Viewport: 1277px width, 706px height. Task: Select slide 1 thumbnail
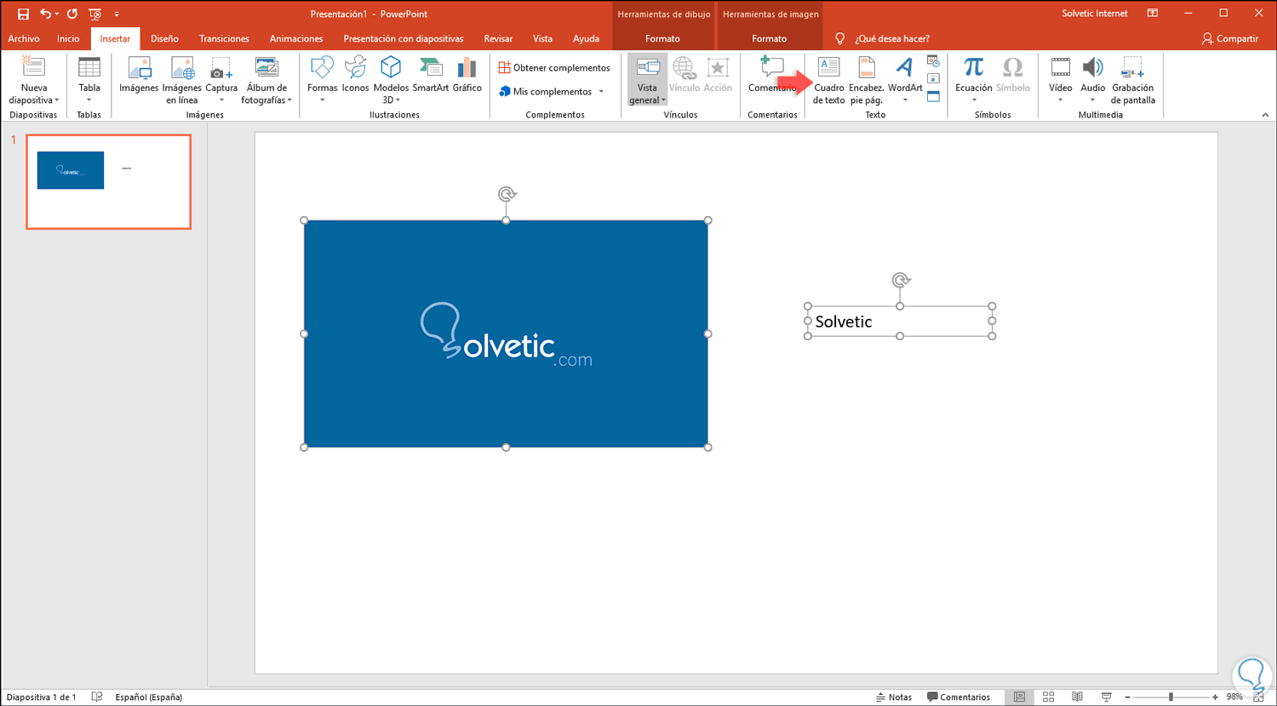click(x=108, y=181)
